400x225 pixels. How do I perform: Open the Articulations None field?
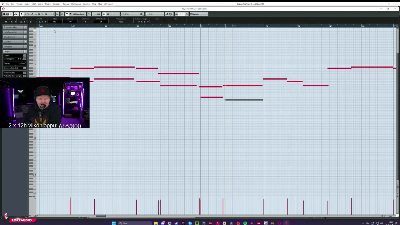tap(121, 22)
